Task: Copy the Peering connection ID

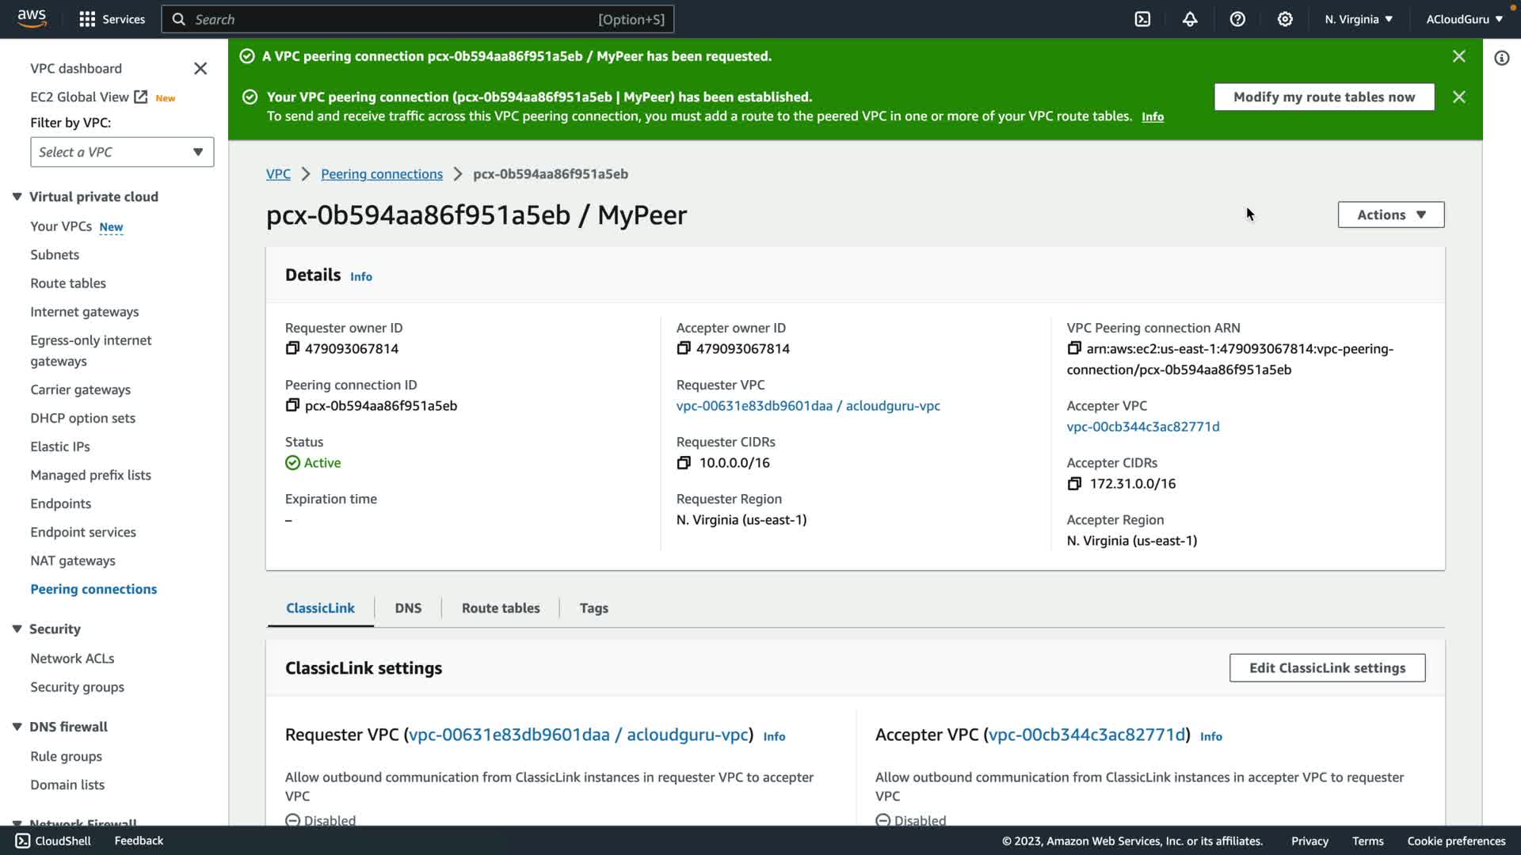Action: pyautogui.click(x=292, y=405)
